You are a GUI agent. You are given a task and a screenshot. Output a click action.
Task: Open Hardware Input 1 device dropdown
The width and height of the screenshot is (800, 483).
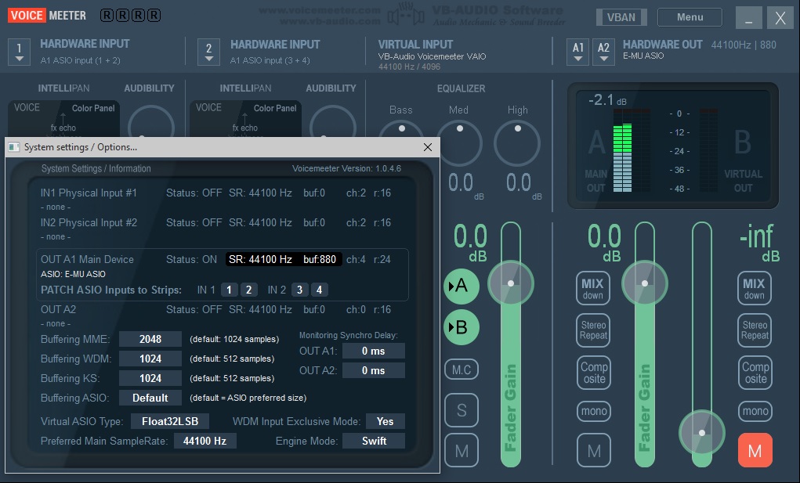click(x=20, y=52)
